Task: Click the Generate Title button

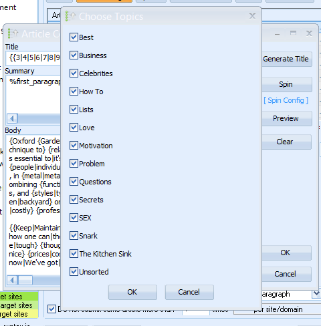Action: click(286, 59)
